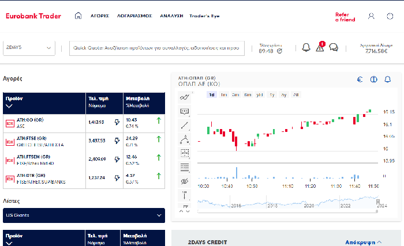
Task: Select the measure range tool in chart toolbar
Action: tap(185, 153)
